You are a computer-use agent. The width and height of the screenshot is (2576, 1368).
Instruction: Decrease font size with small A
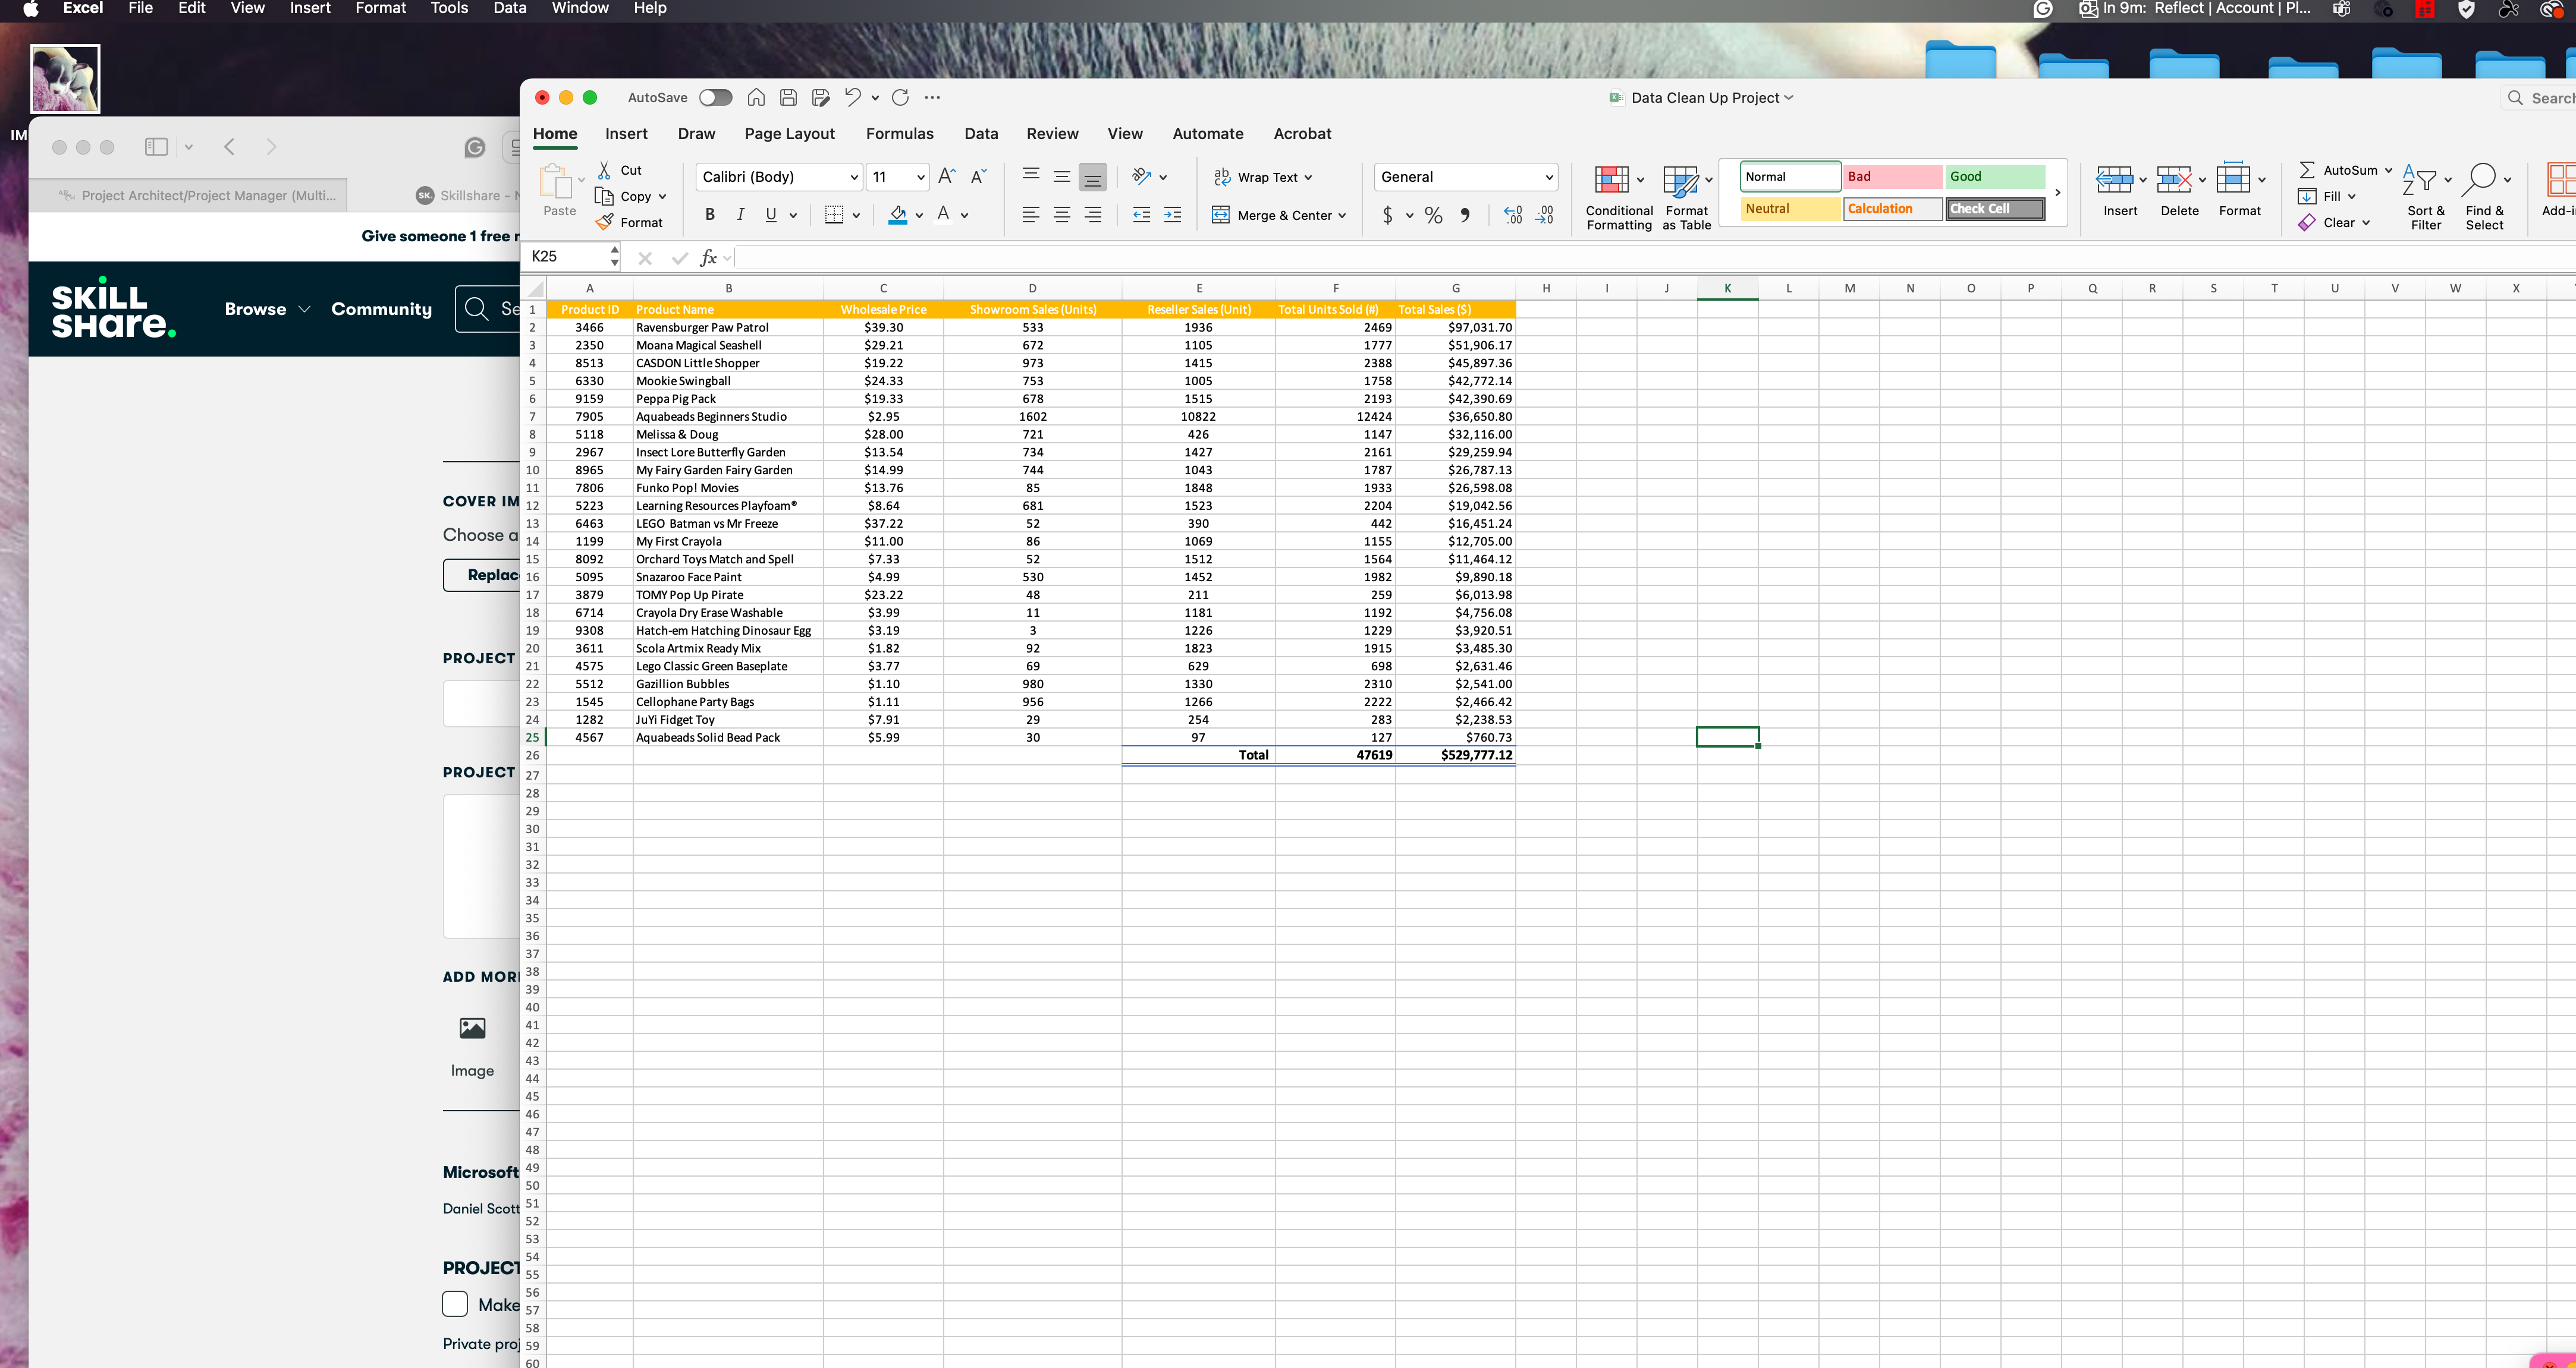click(979, 176)
